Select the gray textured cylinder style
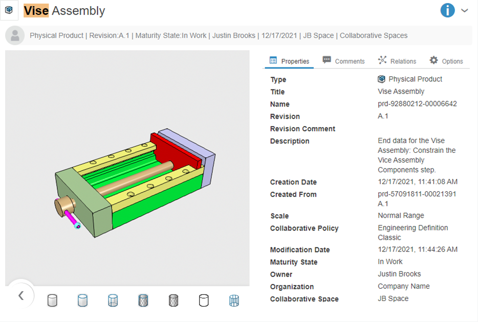The height and width of the screenshot is (322, 478). [173, 301]
